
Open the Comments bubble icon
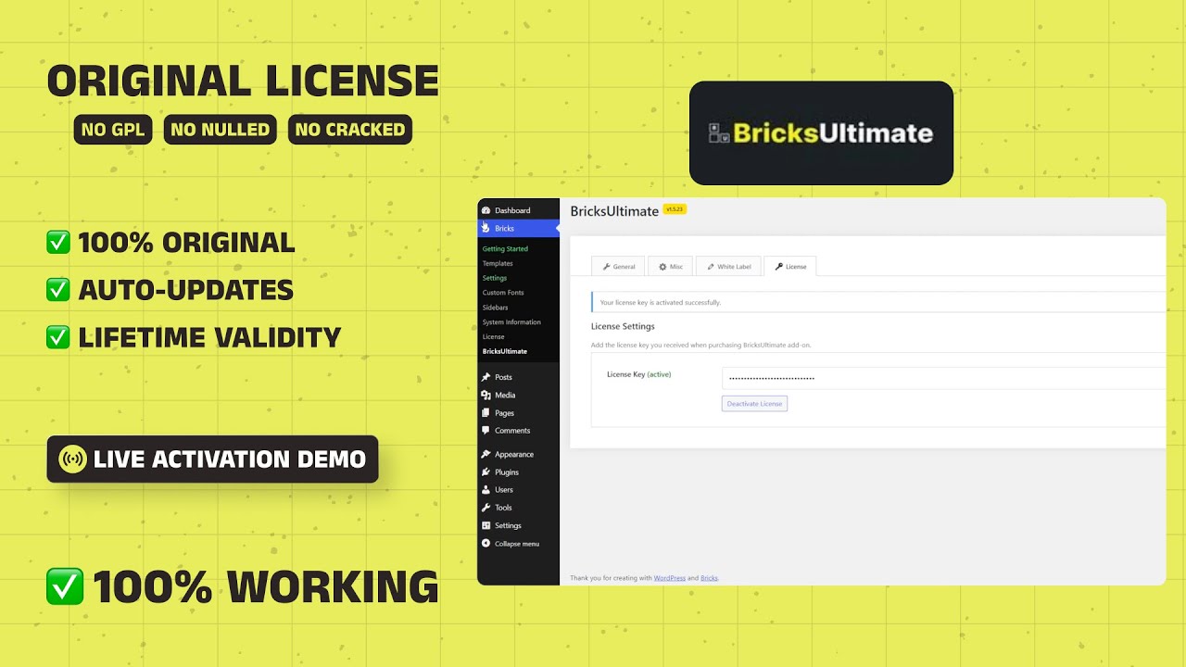click(x=486, y=431)
